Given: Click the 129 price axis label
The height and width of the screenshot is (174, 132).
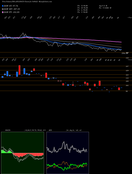Looking at the screenshot, I should 127,71.
